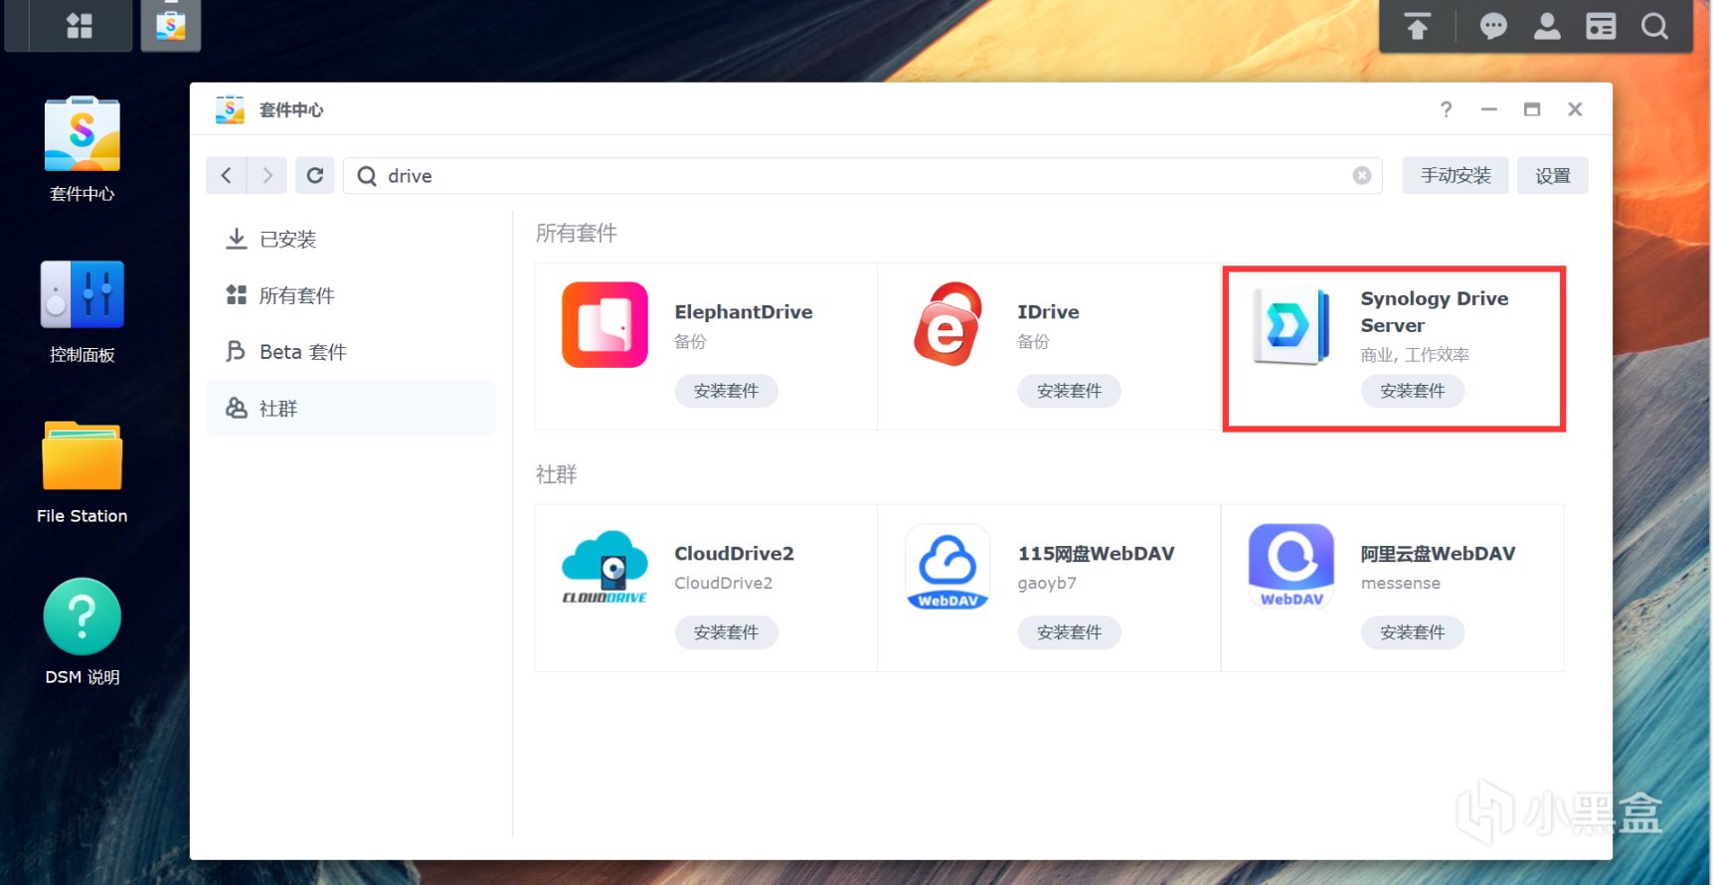Click the '商业, 工作效率' category text
The height and width of the screenshot is (885, 1713).
(x=1415, y=355)
